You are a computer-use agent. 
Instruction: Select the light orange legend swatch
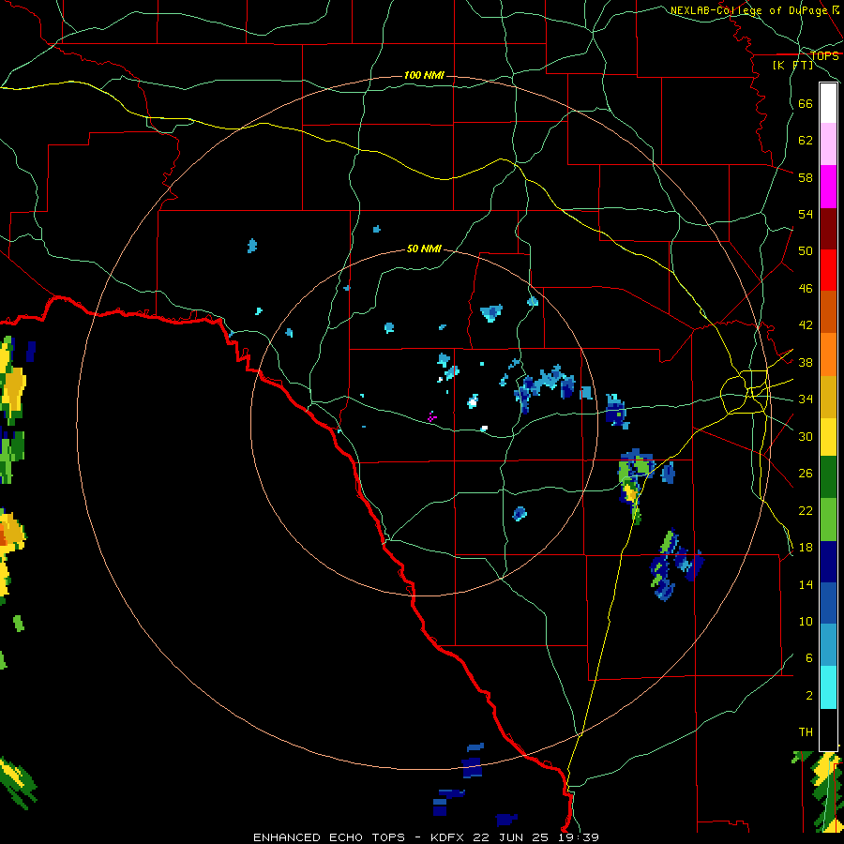coord(828,354)
